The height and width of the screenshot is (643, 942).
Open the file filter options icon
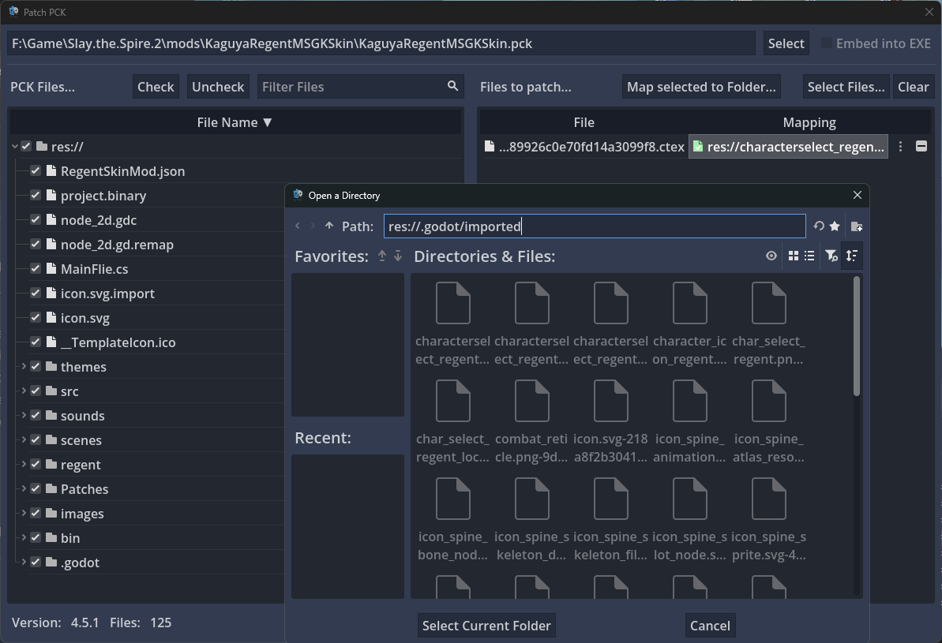click(x=831, y=256)
